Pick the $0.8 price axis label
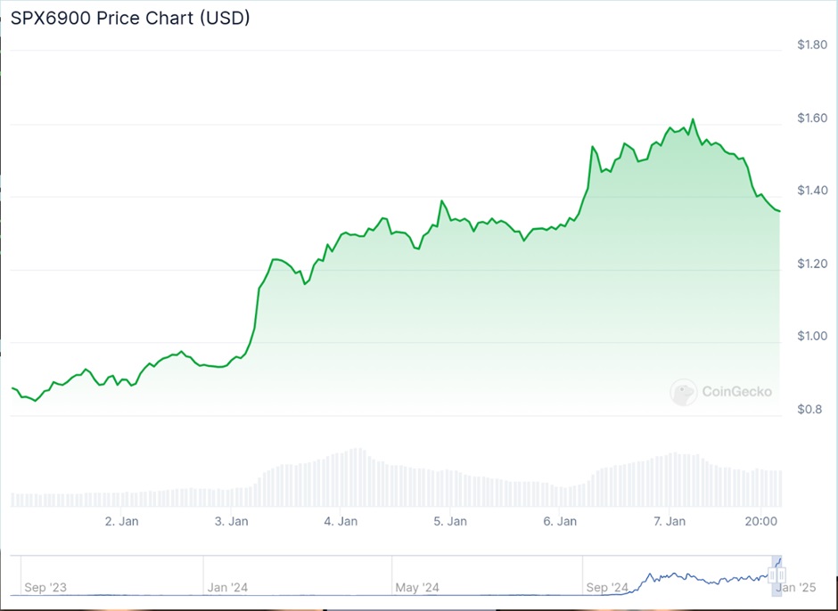The image size is (838, 611). [808, 409]
